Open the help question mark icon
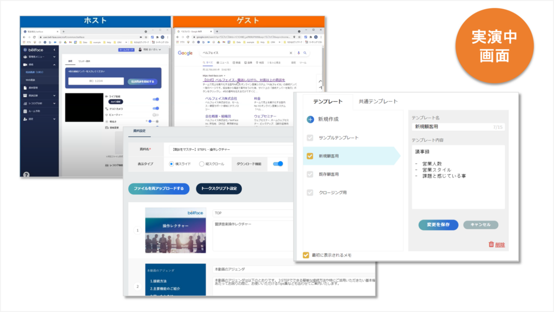This screenshot has width=554, height=312. (x=26, y=174)
